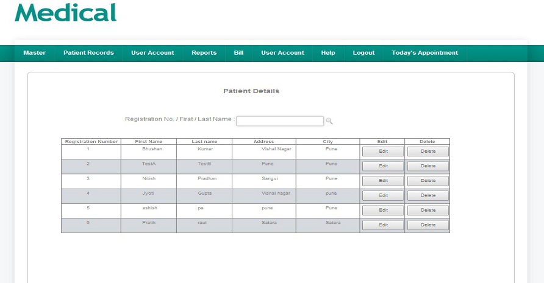
Task: Open the Patient Records menu
Action: click(88, 53)
